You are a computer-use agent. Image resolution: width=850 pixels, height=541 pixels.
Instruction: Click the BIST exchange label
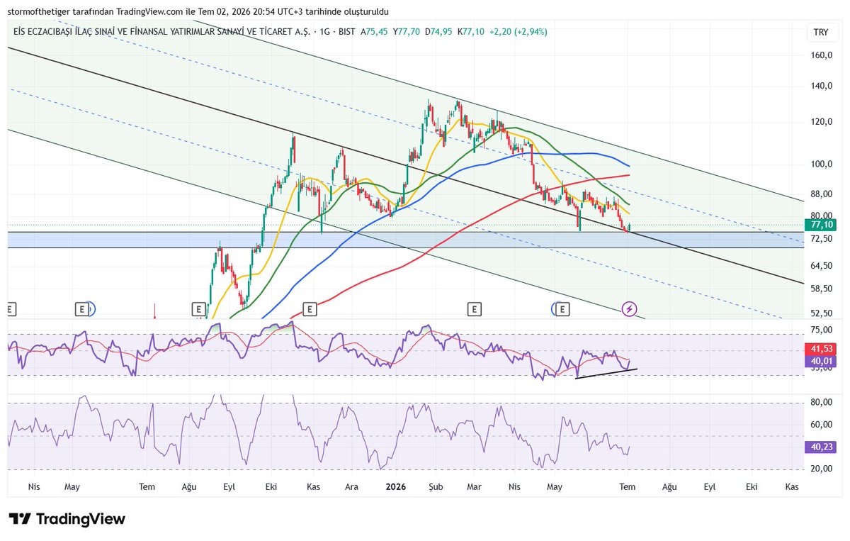pos(347,32)
